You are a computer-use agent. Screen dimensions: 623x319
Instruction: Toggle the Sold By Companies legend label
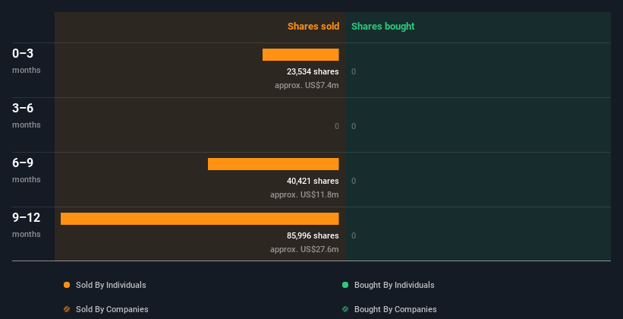[x=112, y=309]
